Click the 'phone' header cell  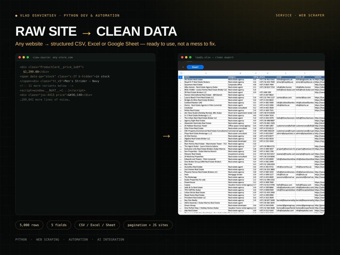point(268,77)
